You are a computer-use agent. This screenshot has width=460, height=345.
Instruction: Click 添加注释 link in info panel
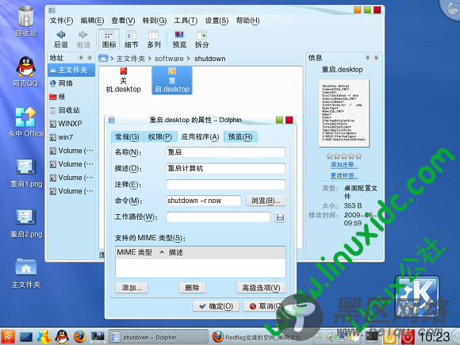(x=344, y=165)
